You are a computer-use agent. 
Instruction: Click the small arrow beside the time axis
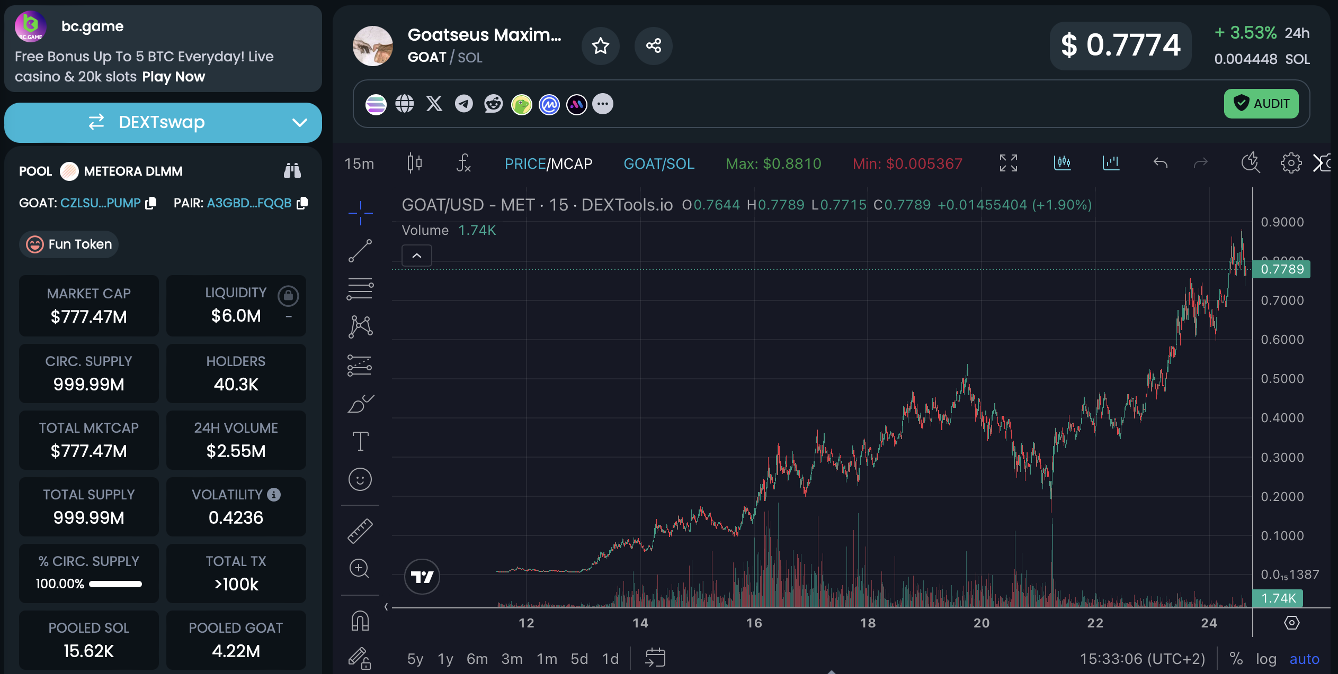click(x=386, y=607)
